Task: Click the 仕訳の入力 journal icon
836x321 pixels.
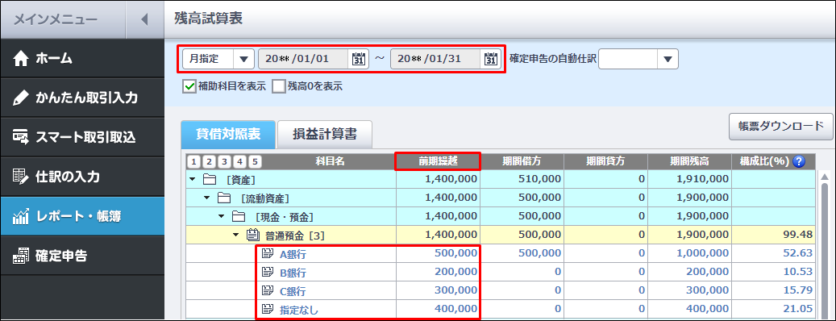Action: click(x=20, y=177)
